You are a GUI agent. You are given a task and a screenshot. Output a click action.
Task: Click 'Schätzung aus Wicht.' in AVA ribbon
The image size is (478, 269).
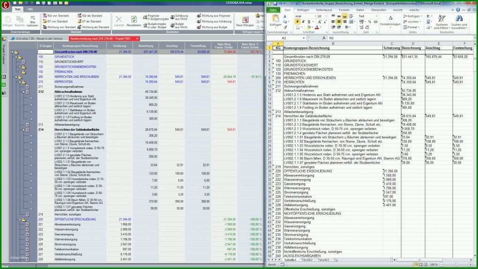tap(179, 17)
